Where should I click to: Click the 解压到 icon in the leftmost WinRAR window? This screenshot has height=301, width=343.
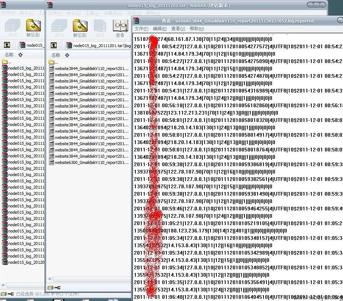click(x=33, y=28)
